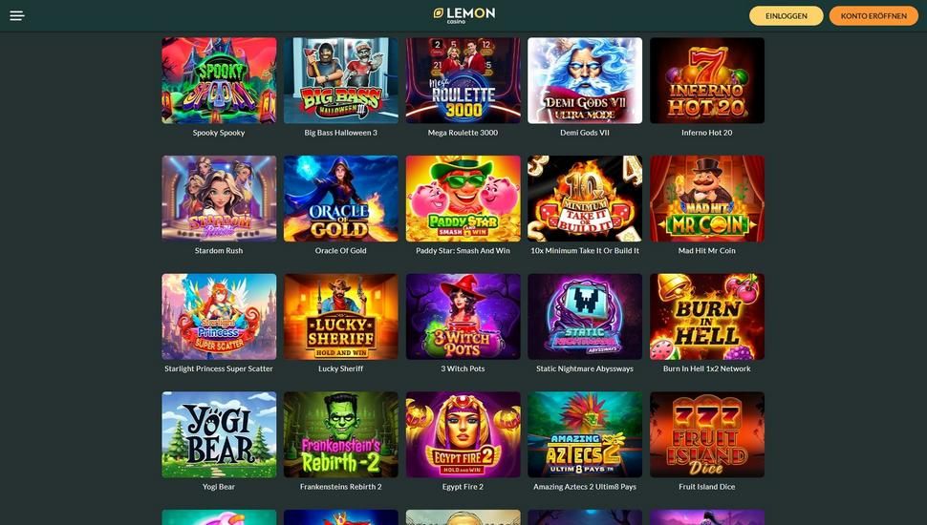Click the Lemon Casino logo
This screenshot has width=927, height=525.
(x=464, y=15)
